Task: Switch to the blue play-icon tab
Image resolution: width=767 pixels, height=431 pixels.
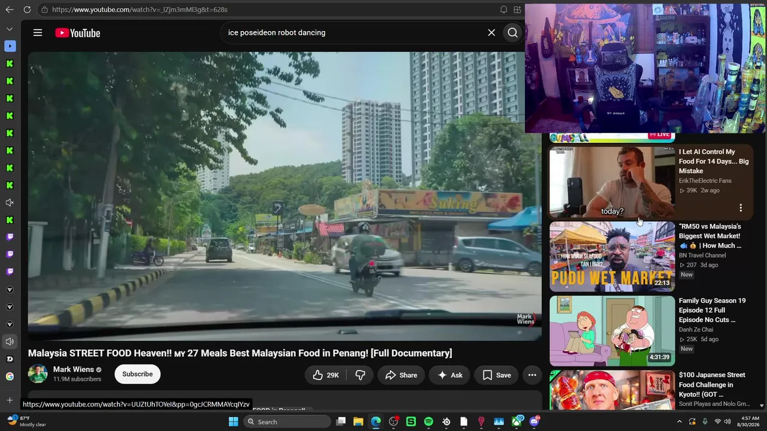Action: tap(10, 46)
